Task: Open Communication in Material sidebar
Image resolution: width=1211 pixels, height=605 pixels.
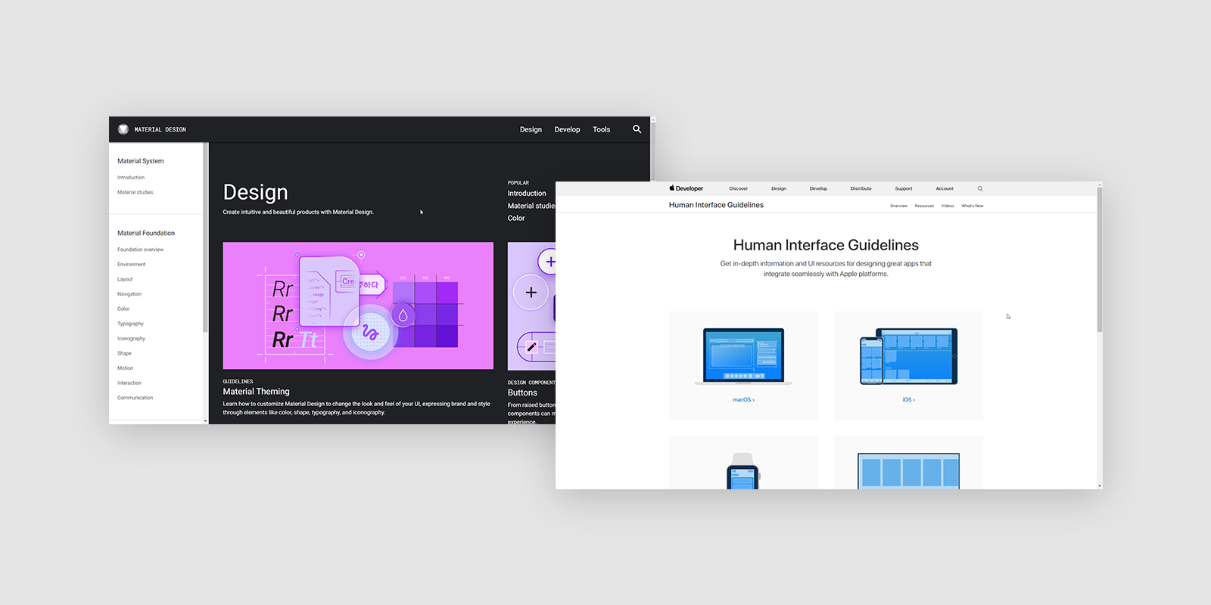Action: (135, 398)
